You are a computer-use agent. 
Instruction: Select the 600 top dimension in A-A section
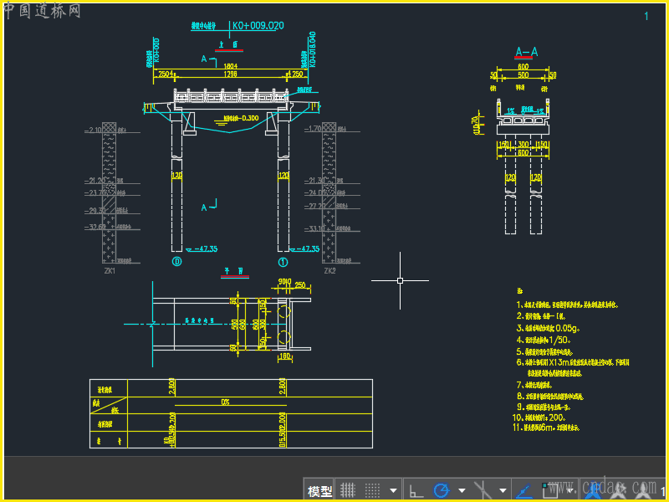523,67
